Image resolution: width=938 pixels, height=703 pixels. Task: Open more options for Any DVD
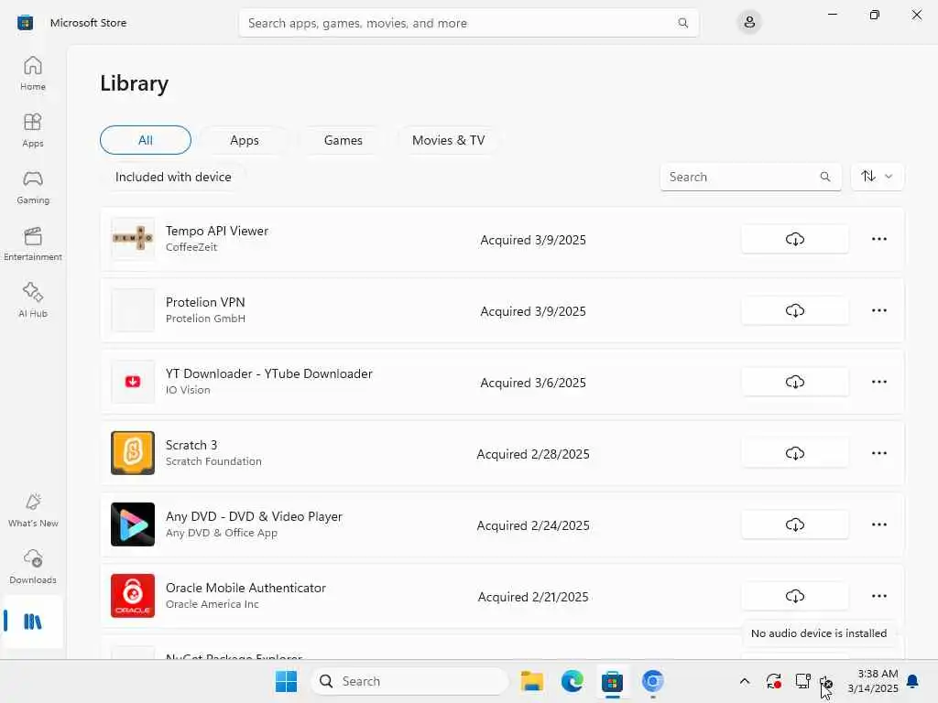tap(878, 525)
